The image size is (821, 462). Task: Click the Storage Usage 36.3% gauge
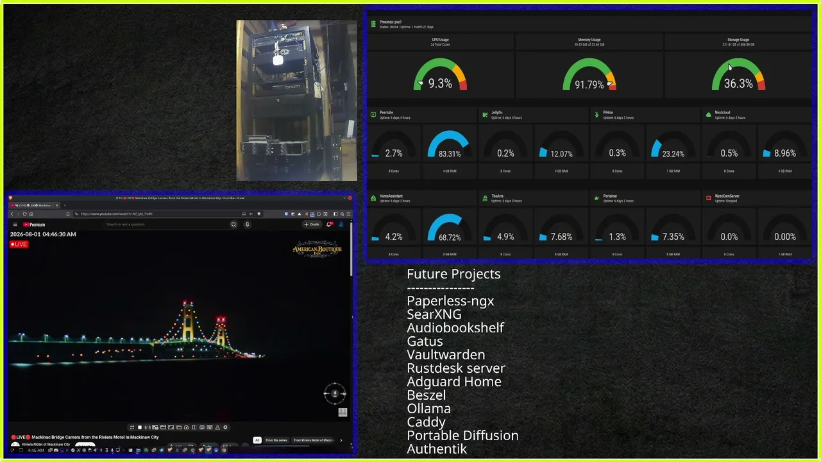[738, 74]
